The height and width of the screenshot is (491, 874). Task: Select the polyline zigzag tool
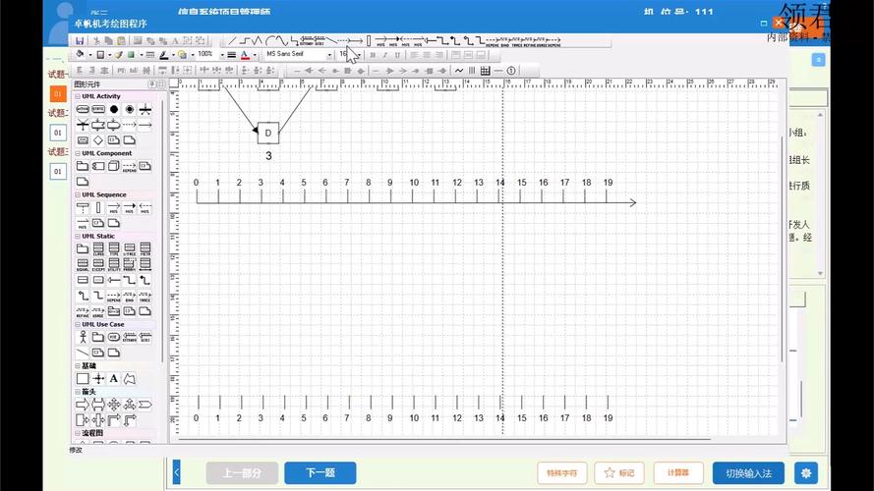(x=257, y=40)
